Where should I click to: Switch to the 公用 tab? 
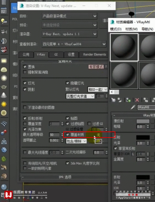(x=26, y=55)
